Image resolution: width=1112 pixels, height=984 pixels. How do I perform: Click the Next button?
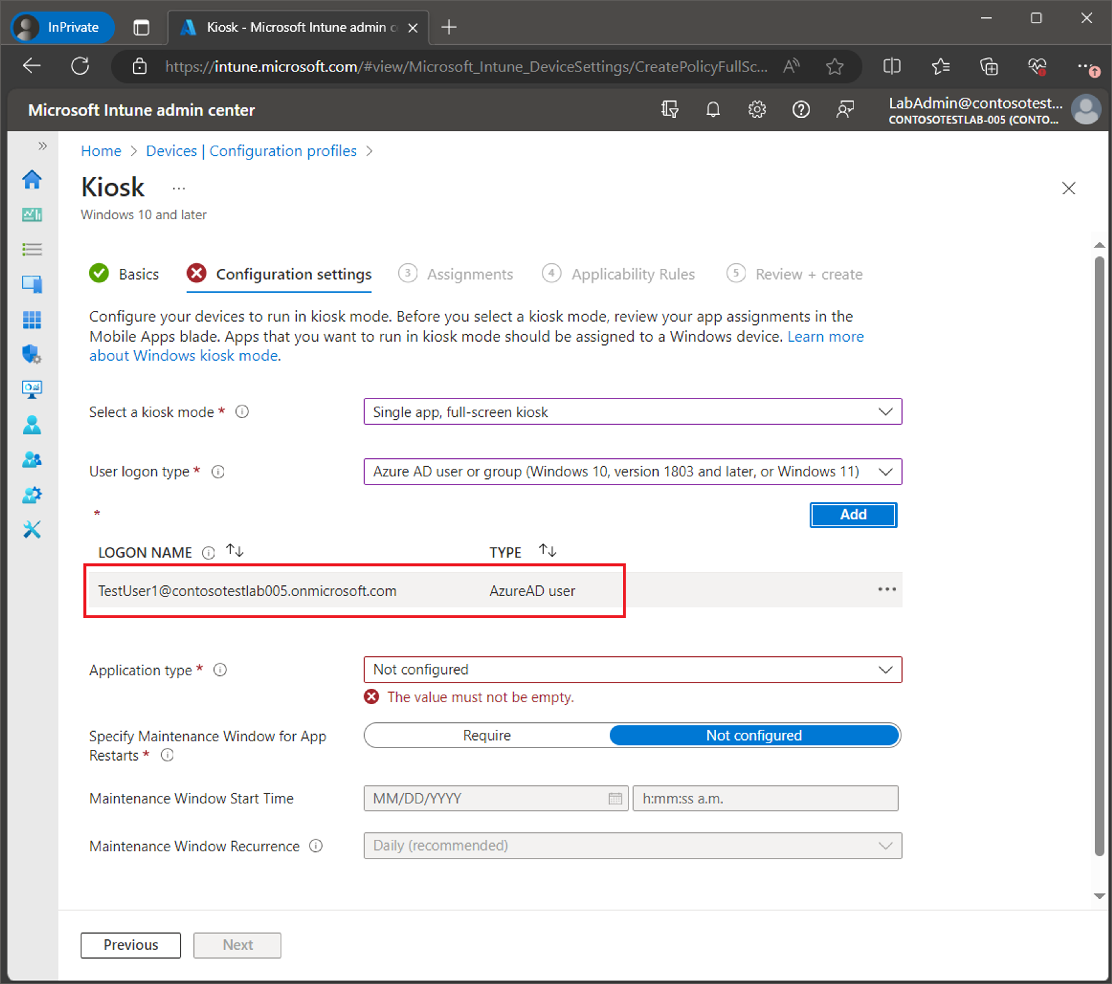coord(237,946)
